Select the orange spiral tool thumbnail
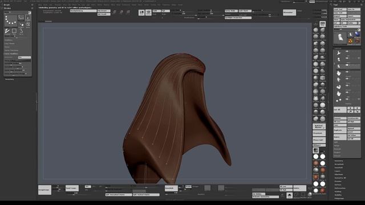365x205 pixels. [x=350, y=41]
